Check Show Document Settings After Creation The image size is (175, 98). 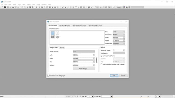(101, 65)
